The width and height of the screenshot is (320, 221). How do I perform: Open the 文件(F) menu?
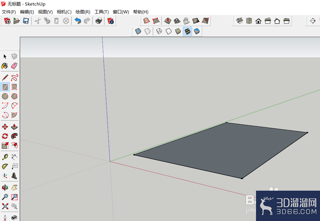point(9,12)
